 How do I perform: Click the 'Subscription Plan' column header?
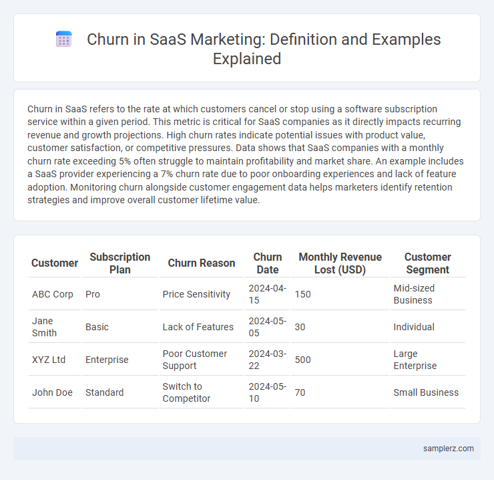[x=120, y=263]
